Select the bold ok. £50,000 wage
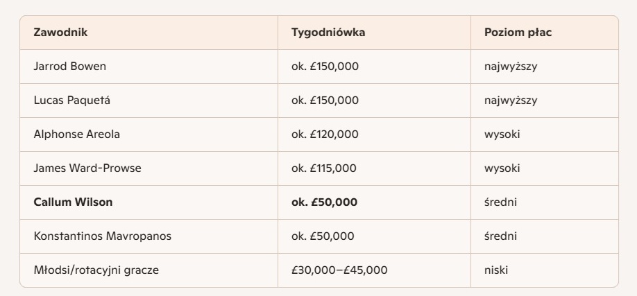The height and width of the screenshot is (296, 637). click(x=325, y=202)
